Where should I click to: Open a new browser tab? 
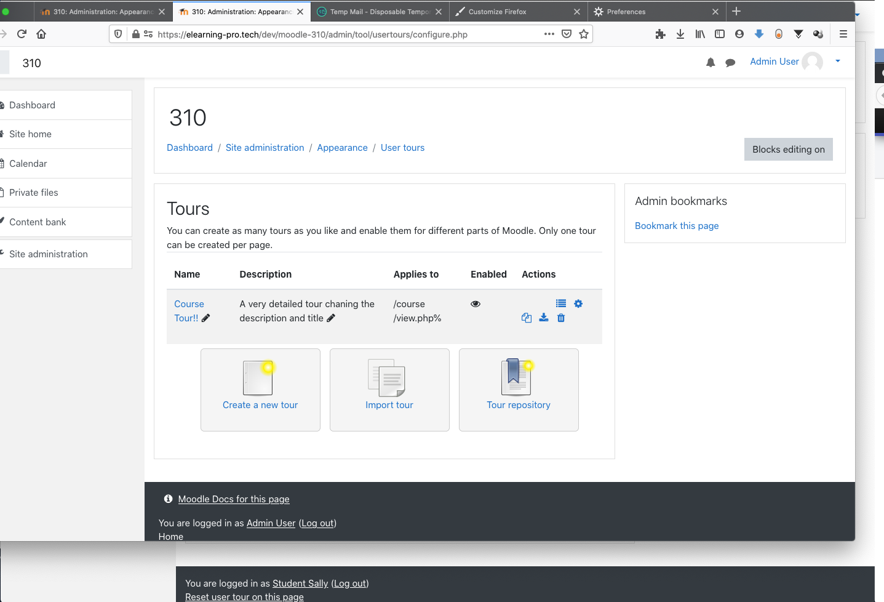[736, 11]
